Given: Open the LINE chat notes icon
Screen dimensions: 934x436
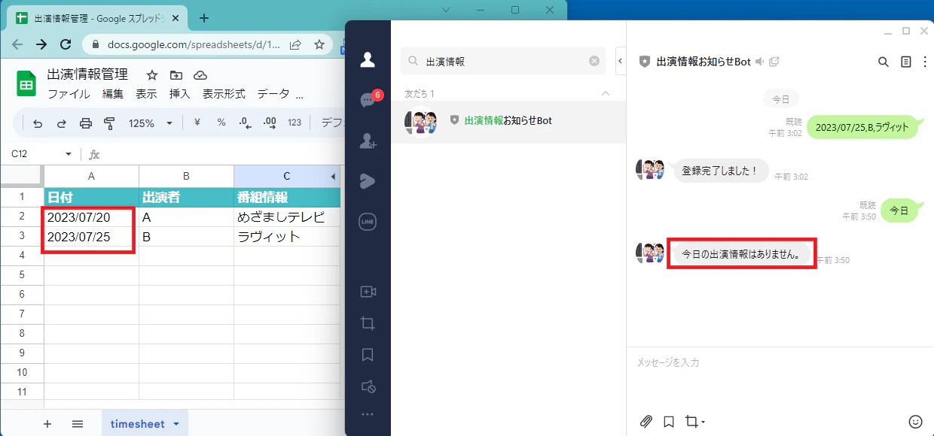Looking at the screenshot, I should [906, 62].
